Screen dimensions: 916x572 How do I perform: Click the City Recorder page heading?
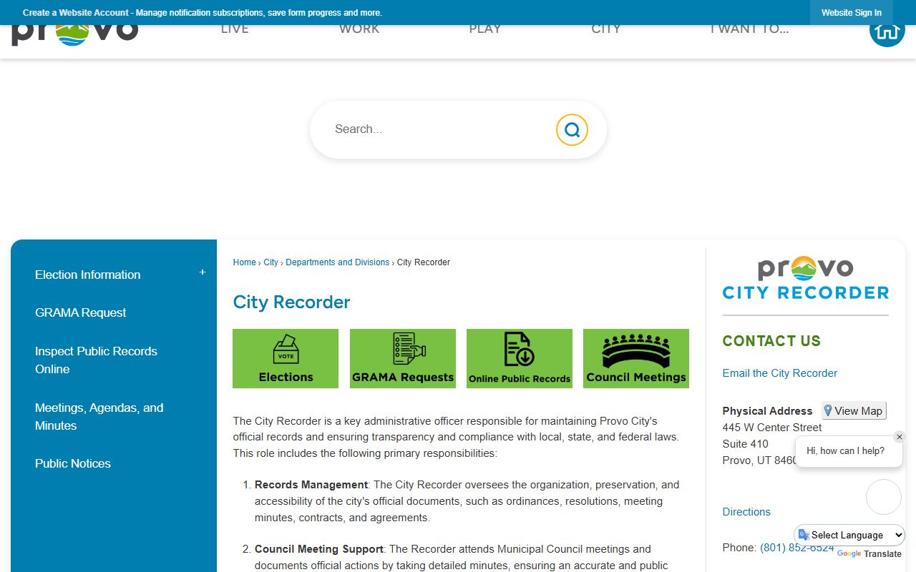(291, 302)
